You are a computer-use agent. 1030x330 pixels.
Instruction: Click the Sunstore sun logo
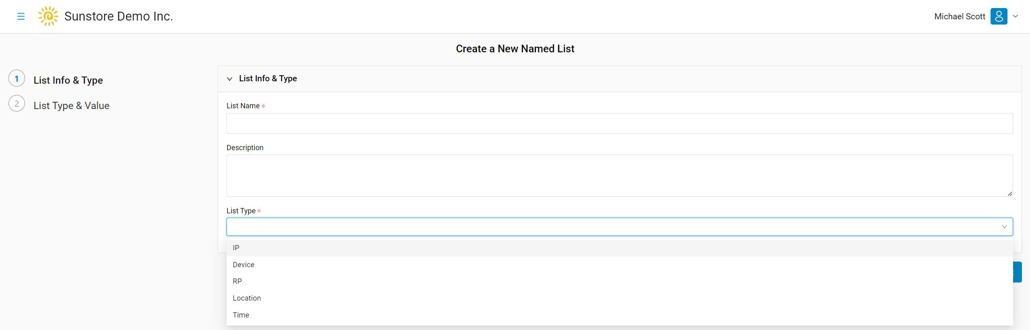pyautogui.click(x=48, y=16)
